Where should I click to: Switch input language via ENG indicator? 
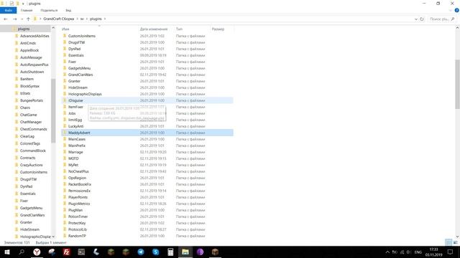[418, 252]
